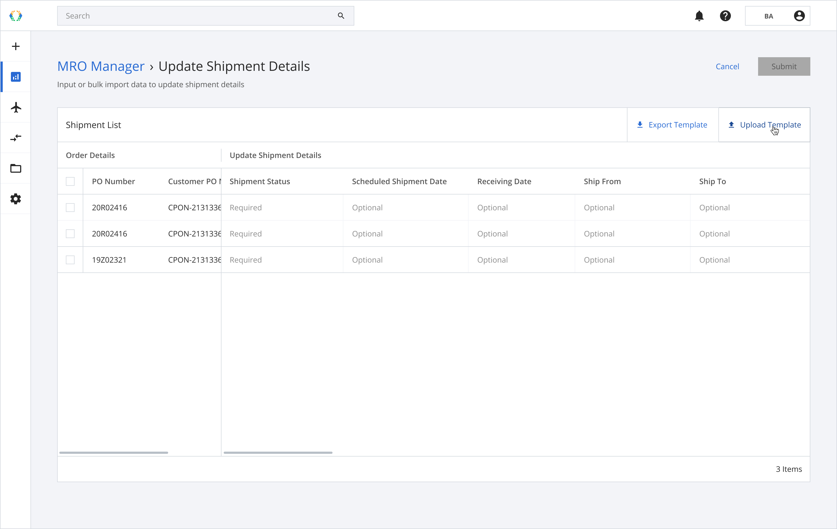The height and width of the screenshot is (529, 837).
Task: Click Ship From Optional field in second row
Action: coord(633,233)
